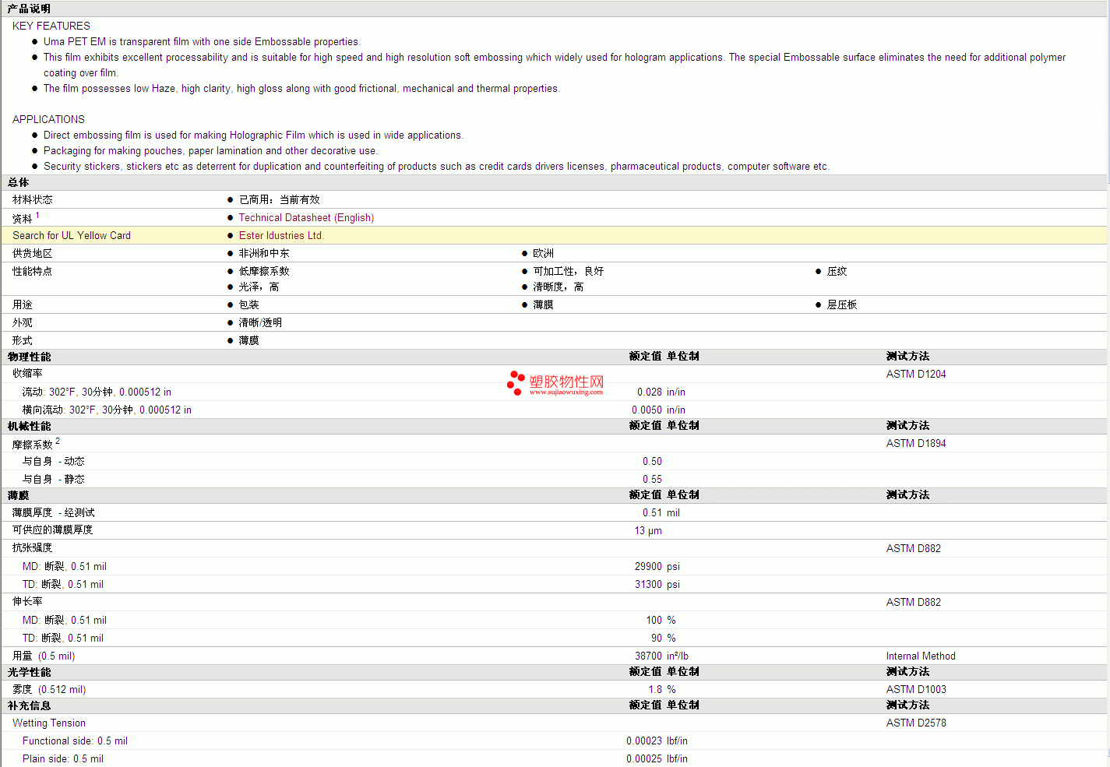
Task: Select the 1.8 % haze value
Action: click(x=662, y=690)
